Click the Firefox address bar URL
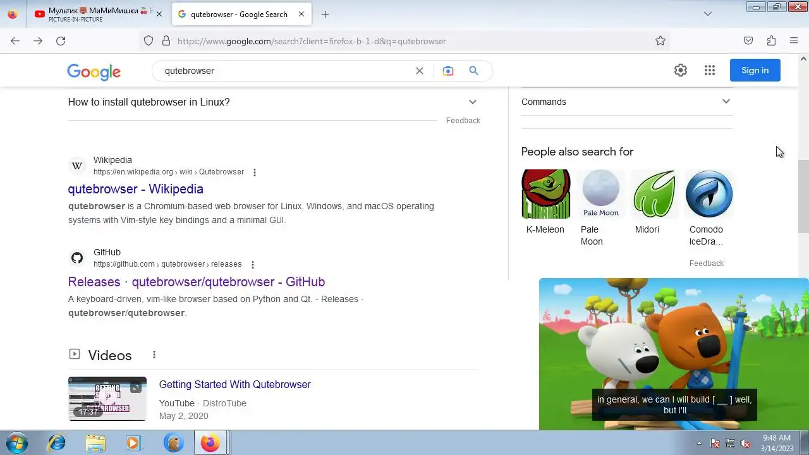 [x=312, y=41]
